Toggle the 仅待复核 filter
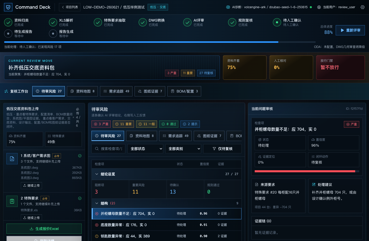Image resolution: width=369 pixels, height=241 pixels. tap(222, 149)
